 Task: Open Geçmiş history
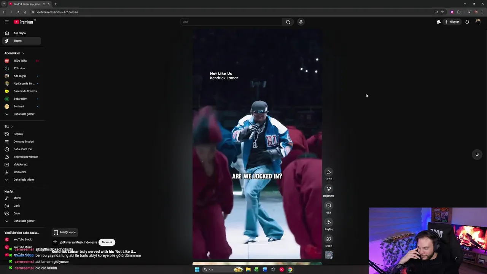(21, 134)
